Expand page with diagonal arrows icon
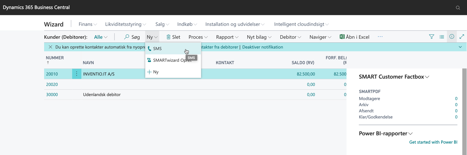Image resolution: width=467 pixels, height=155 pixels. point(462,37)
